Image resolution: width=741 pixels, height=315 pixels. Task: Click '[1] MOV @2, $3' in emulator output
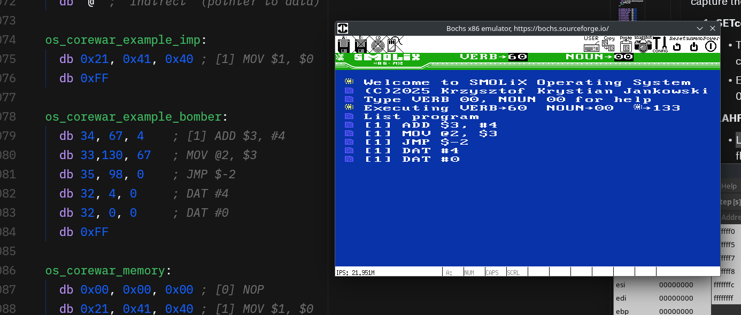click(x=431, y=133)
